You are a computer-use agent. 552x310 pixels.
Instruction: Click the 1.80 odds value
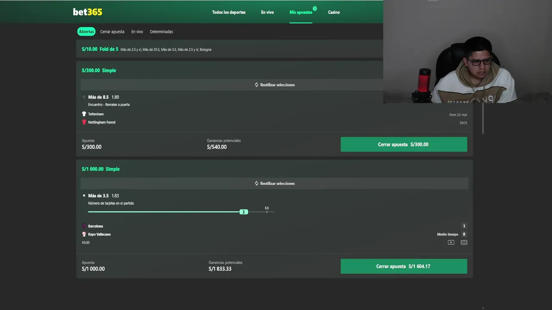[115, 97]
